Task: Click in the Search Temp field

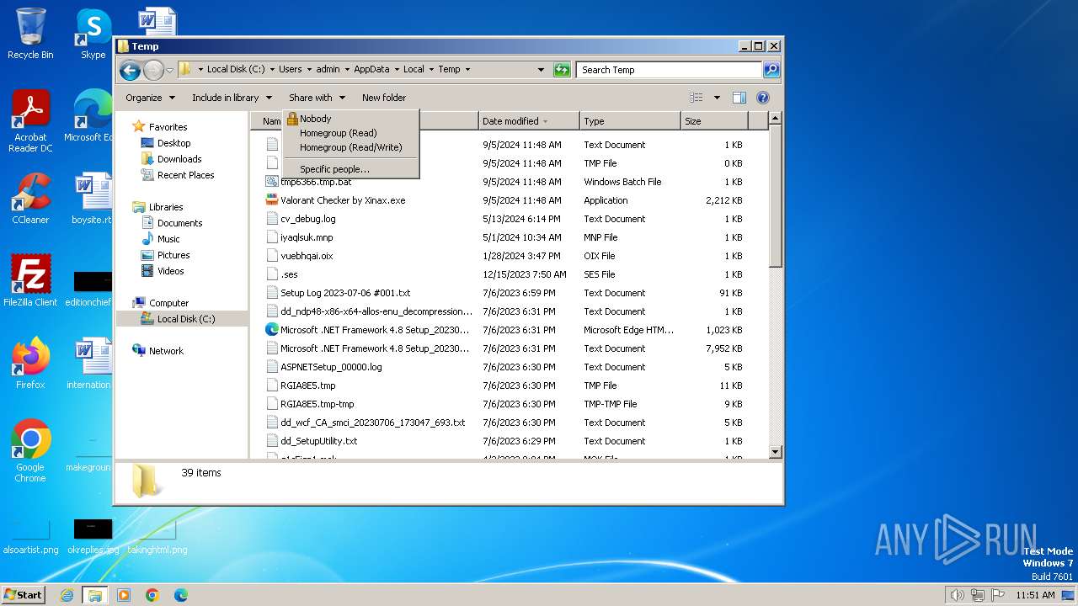Action: pyautogui.click(x=670, y=70)
